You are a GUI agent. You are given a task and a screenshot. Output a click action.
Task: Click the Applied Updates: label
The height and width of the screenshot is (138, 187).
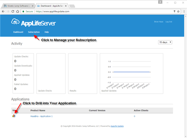pos(22,75)
